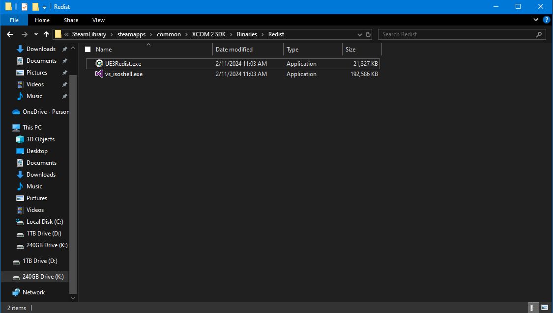Refresh the Redist folder view
The height and width of the screenshot is (313, 553).
(x=368, y=34)
